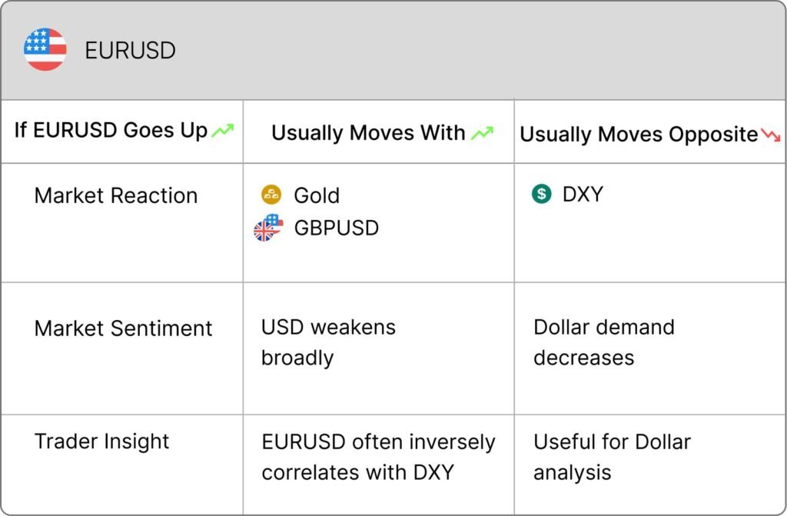
Task: Click the Gold label
Action: (x=317, y=195)
